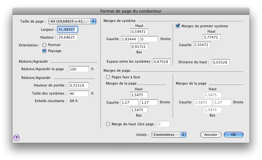Viewport: 262px width, 160px height.
Task: Click the Réduire/Agrandir la page percentage field
Action: 79,69
